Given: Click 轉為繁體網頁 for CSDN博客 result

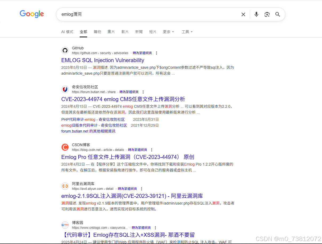Looking at the screenshot, I should pyautogui.click(x=138, y=150).
